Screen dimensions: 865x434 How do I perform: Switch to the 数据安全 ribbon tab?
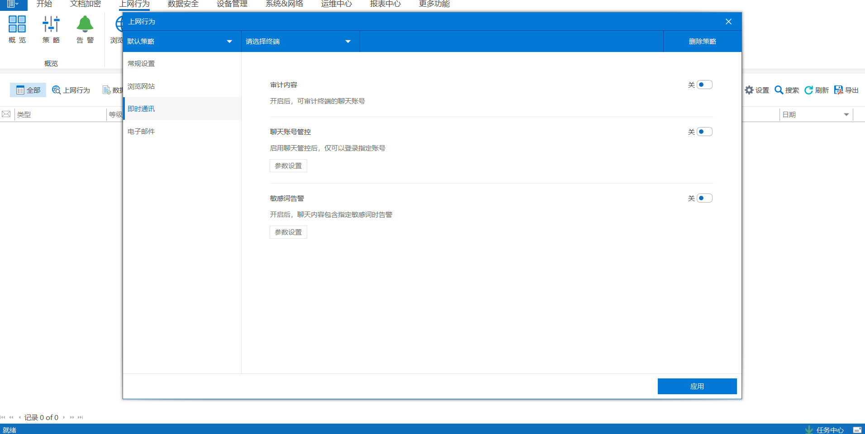click(x=183, y=4)
